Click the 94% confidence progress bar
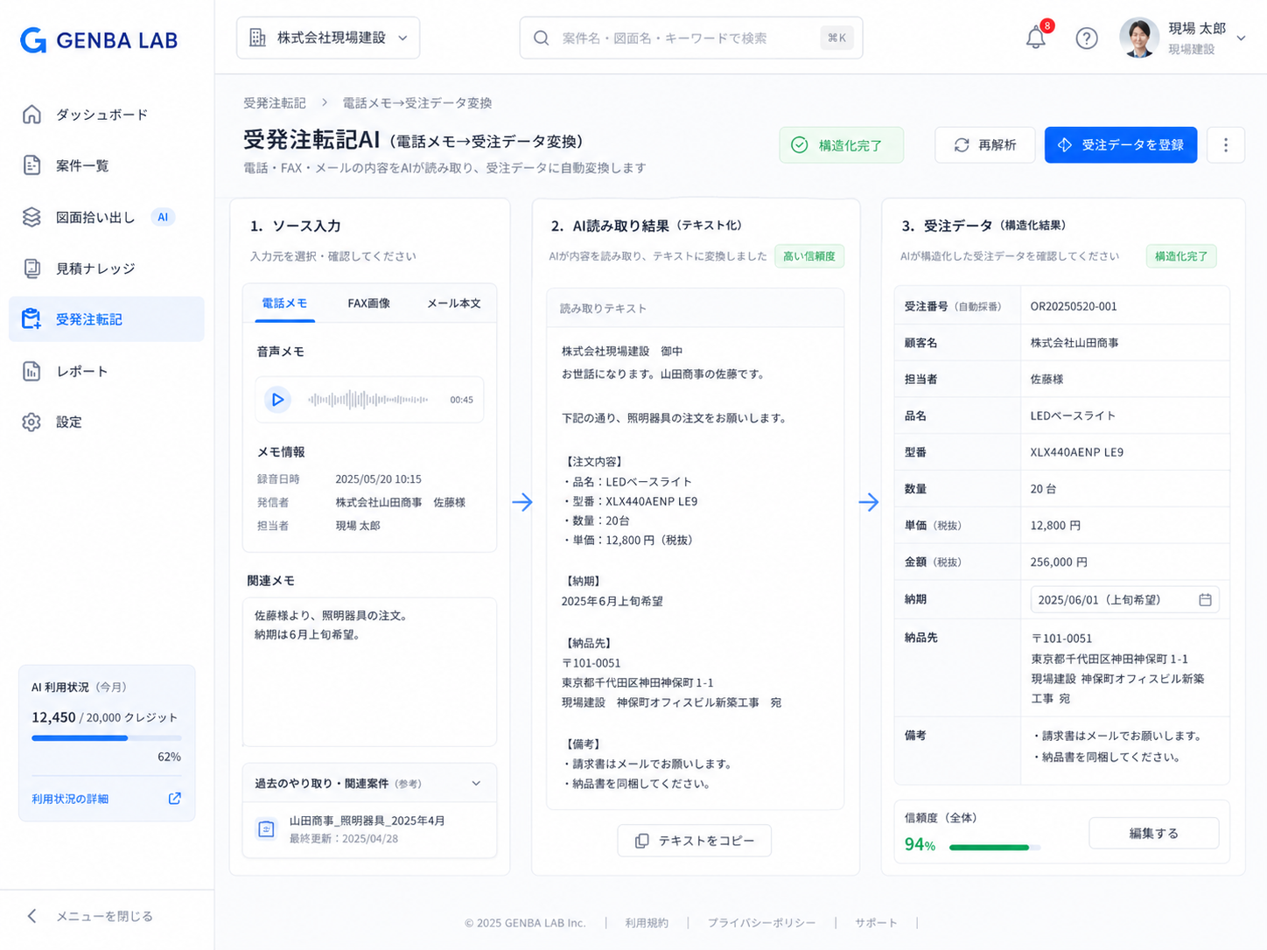Screen dimensions: 1267x950 (995, 847)
